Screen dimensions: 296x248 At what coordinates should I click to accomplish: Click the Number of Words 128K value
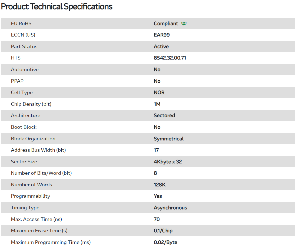tap(159, 185)
